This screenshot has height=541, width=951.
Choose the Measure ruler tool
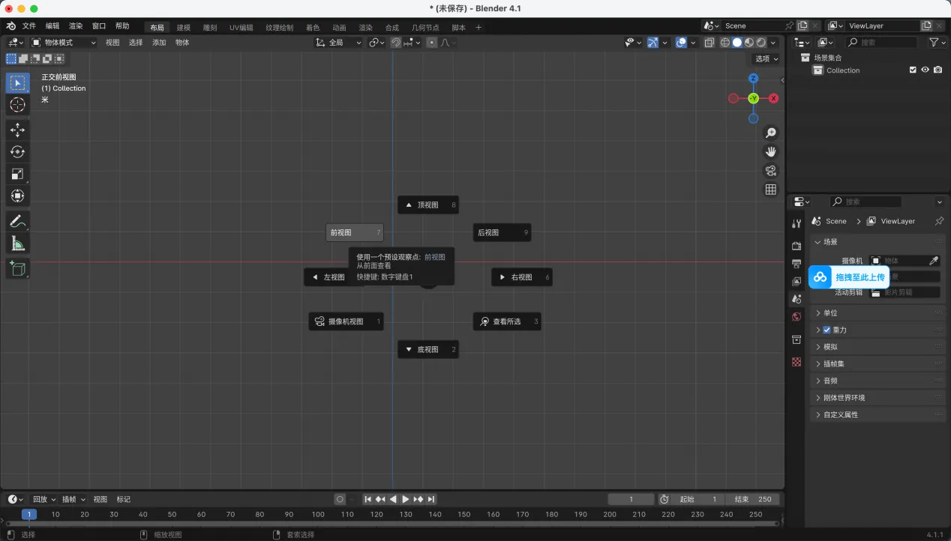(17, 244)
